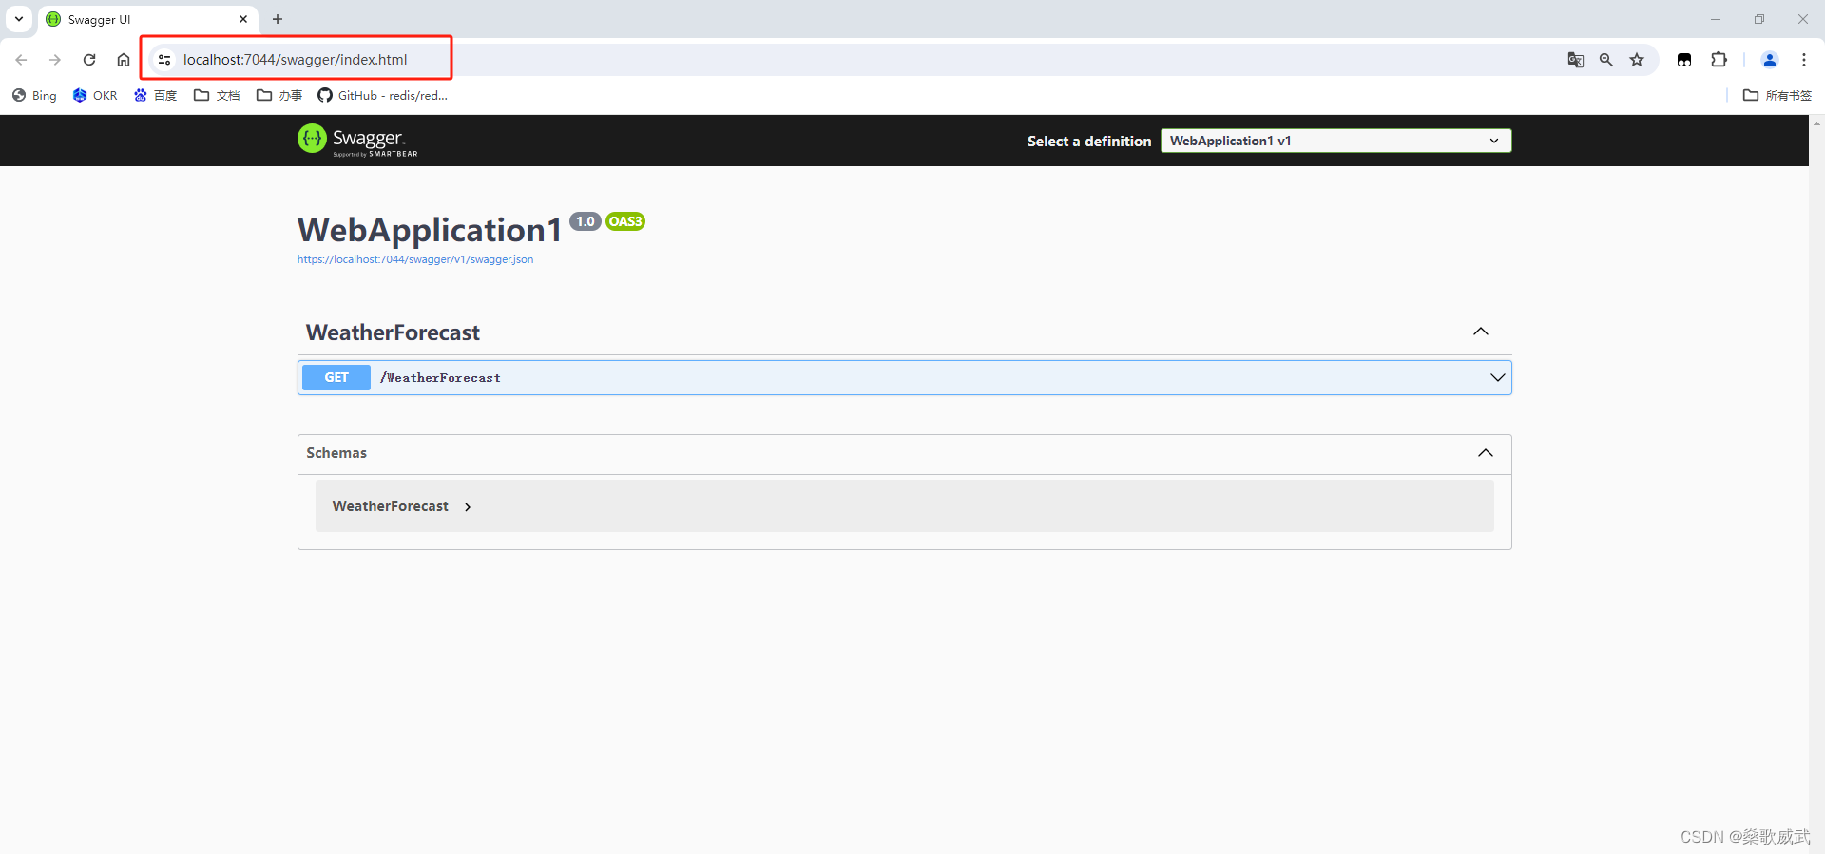Image resolution: width=1825 pixels, height=854 pixels.
Task: Open the user profile icon
Action: tap(1770, 60)
